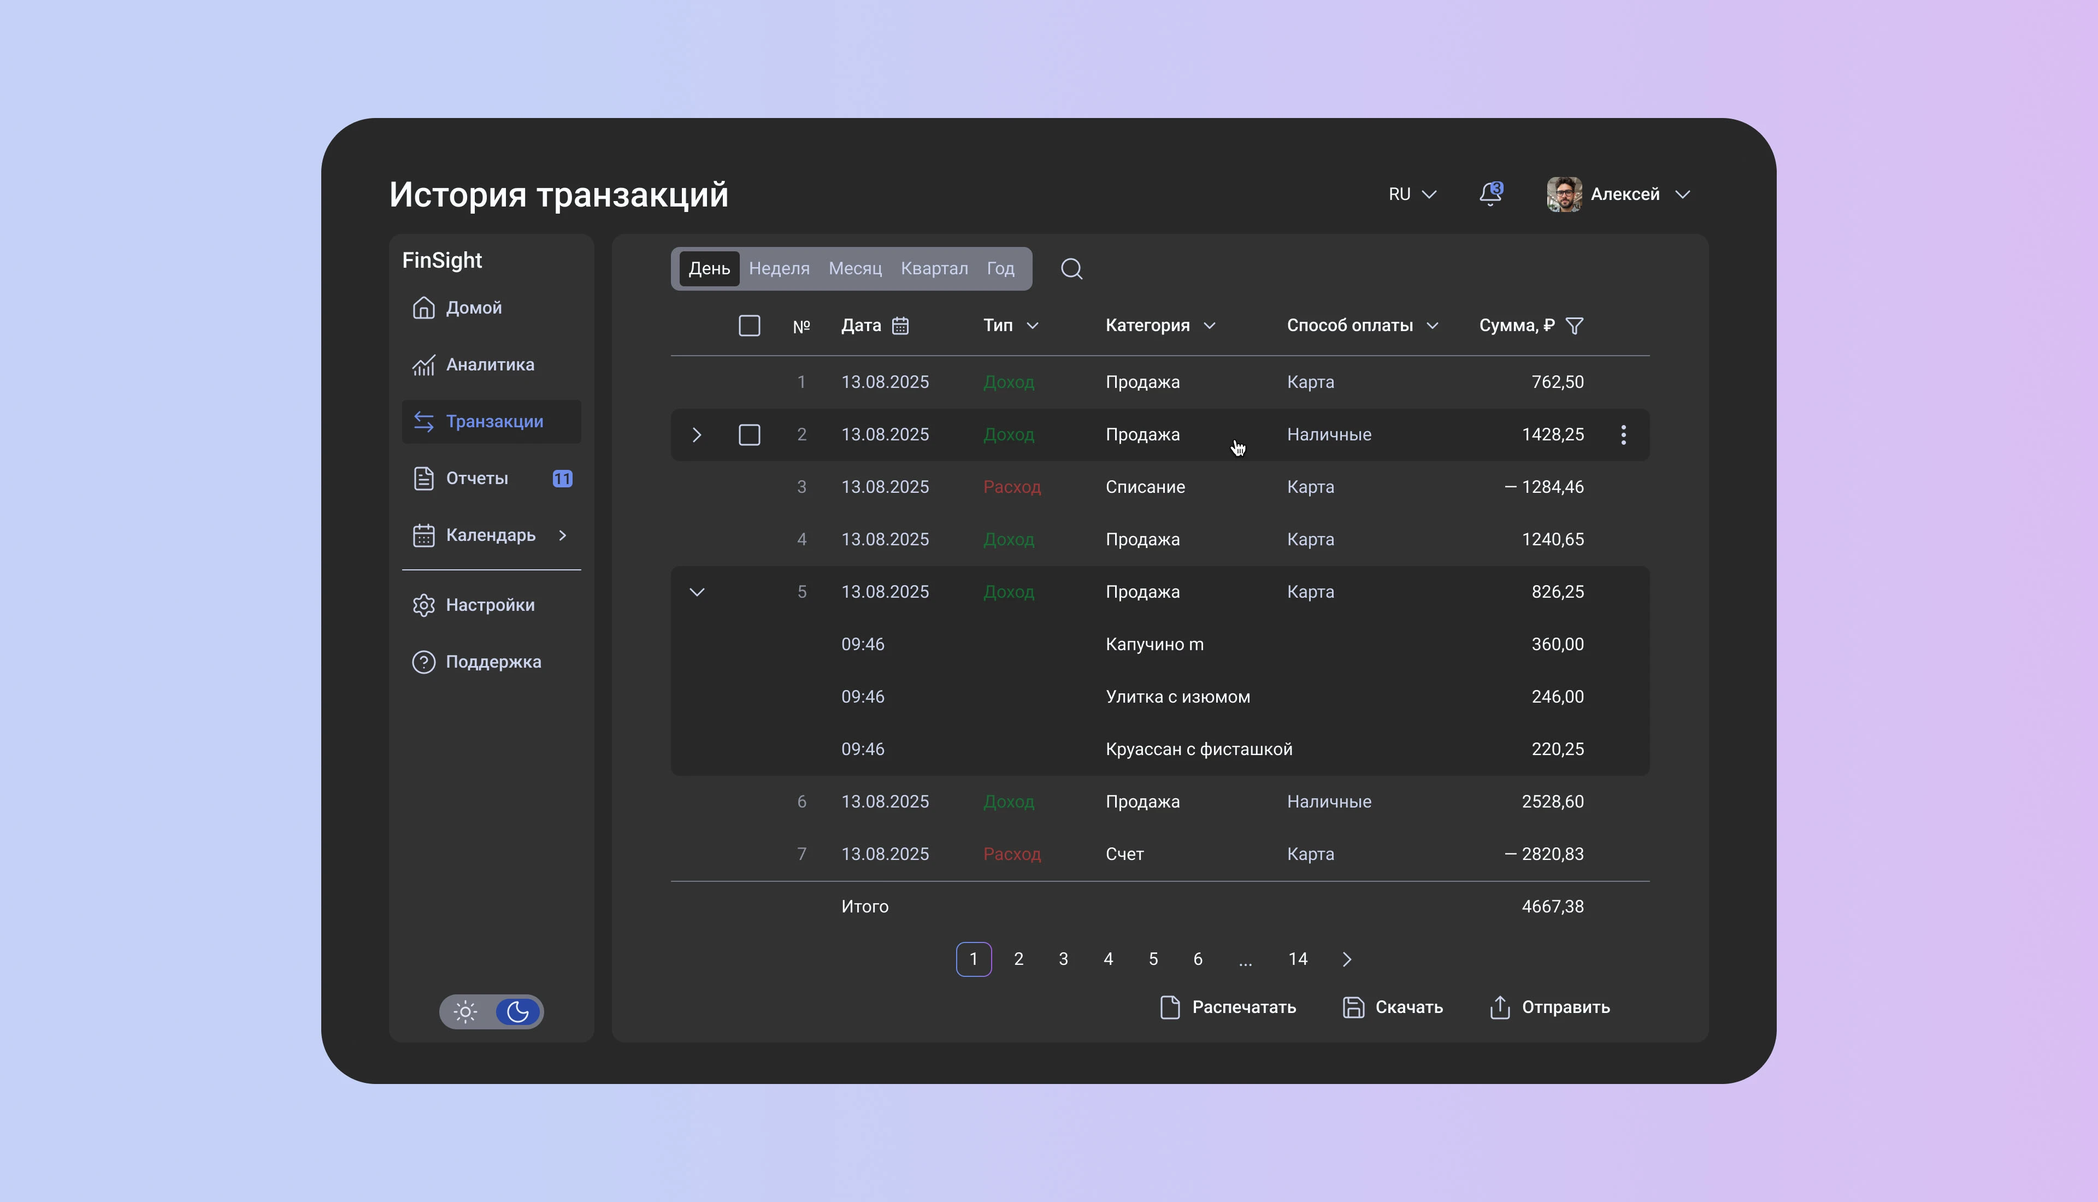Collapse expanded transaction row 5
Image resolution: width=2098 pixels, height=1202 pixels.
[697, 592]
